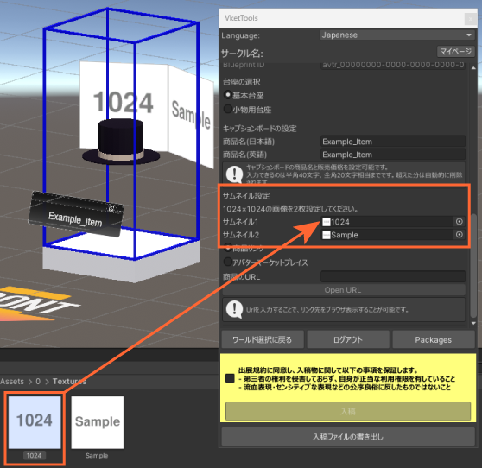Click the scroll up arrow in VketTools panel

[473, 67]
